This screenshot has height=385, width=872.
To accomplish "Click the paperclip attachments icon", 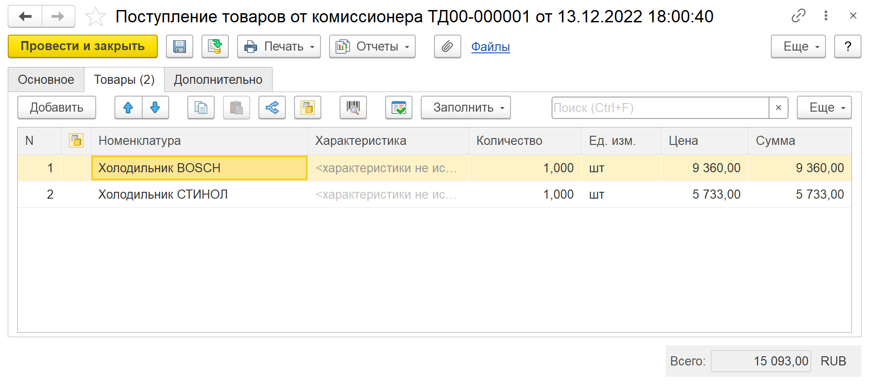I will (447, 46).
